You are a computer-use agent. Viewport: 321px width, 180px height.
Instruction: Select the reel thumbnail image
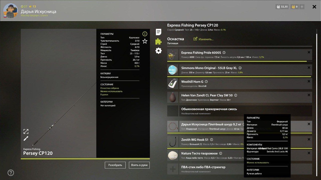pyautogui.click(x=173, y=55)
